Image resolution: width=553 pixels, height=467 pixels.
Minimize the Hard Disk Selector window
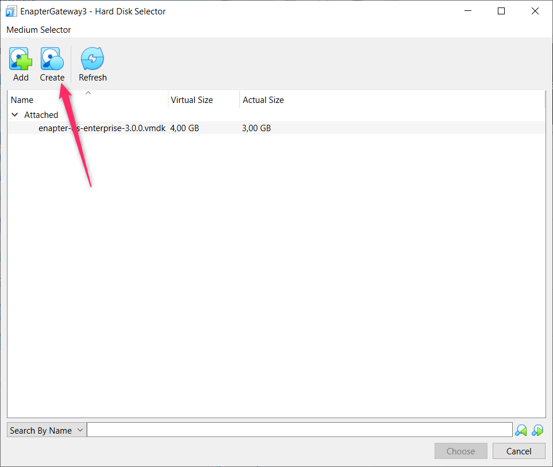467,10
